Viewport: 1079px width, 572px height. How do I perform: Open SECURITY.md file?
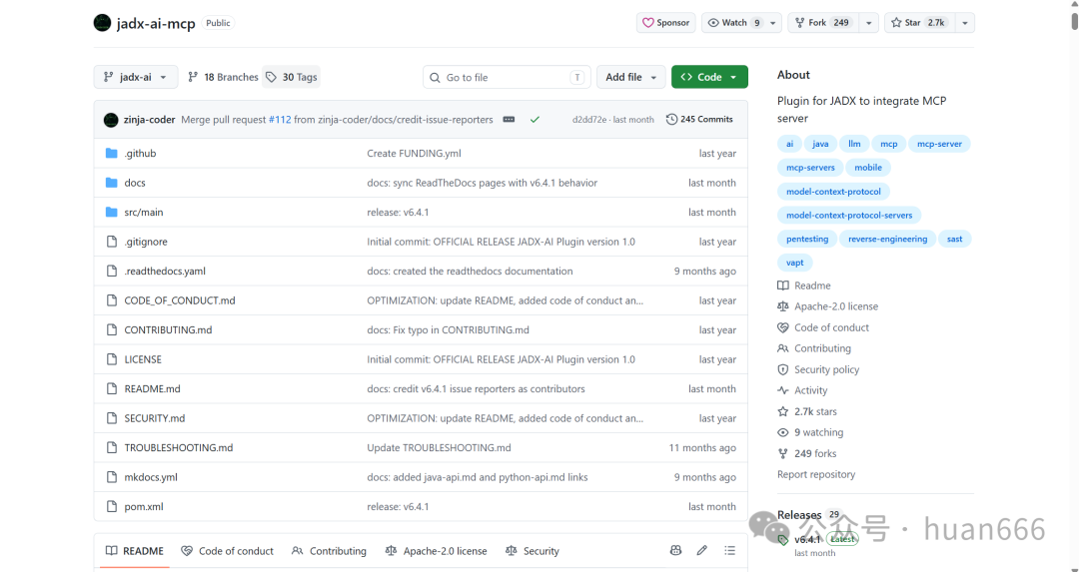tap(155, 418)
